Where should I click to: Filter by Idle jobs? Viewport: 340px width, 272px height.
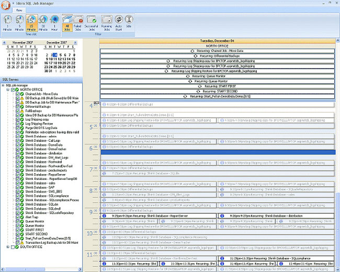tap(129, 21)
